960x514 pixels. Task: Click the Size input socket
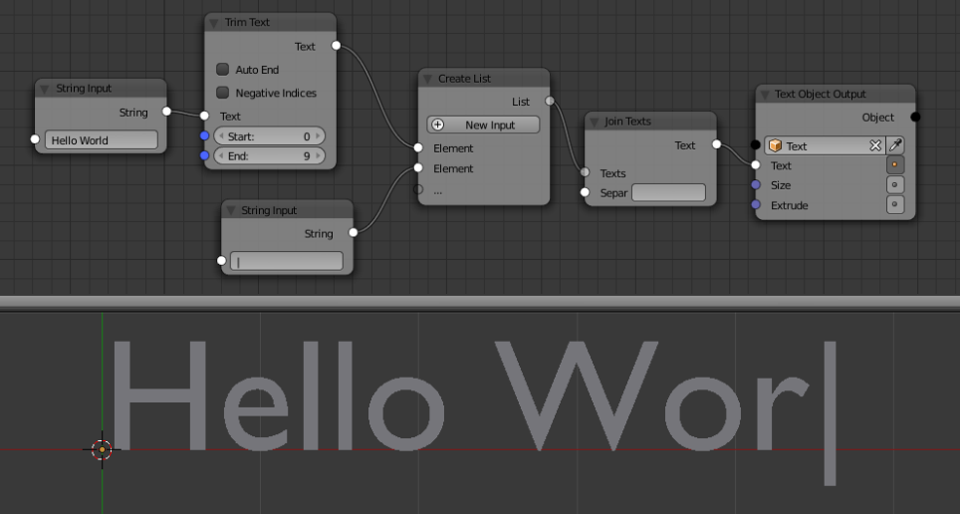pyautogui.click(x=756, y=184)
